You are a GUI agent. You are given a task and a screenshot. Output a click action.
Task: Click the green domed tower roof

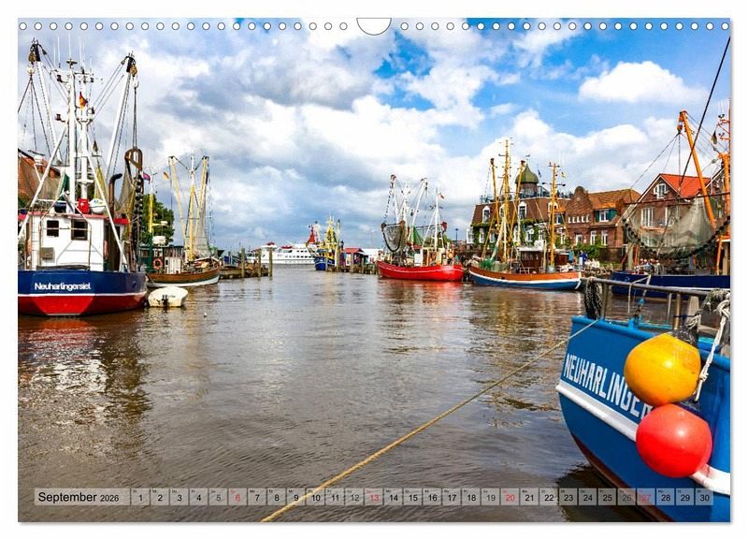[526, 175]
